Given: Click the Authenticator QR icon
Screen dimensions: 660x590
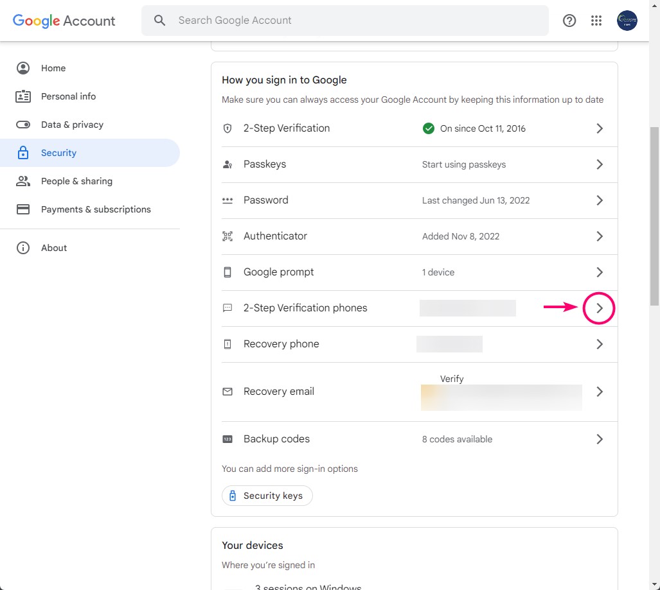Looking at the screenshot, I should point(227,236).
